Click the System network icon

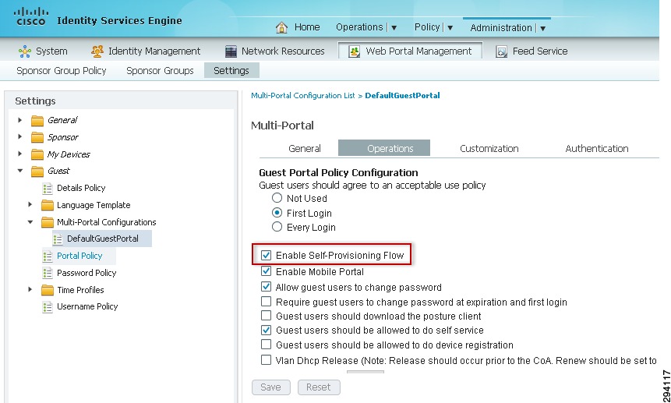click(x=25, y=51)
